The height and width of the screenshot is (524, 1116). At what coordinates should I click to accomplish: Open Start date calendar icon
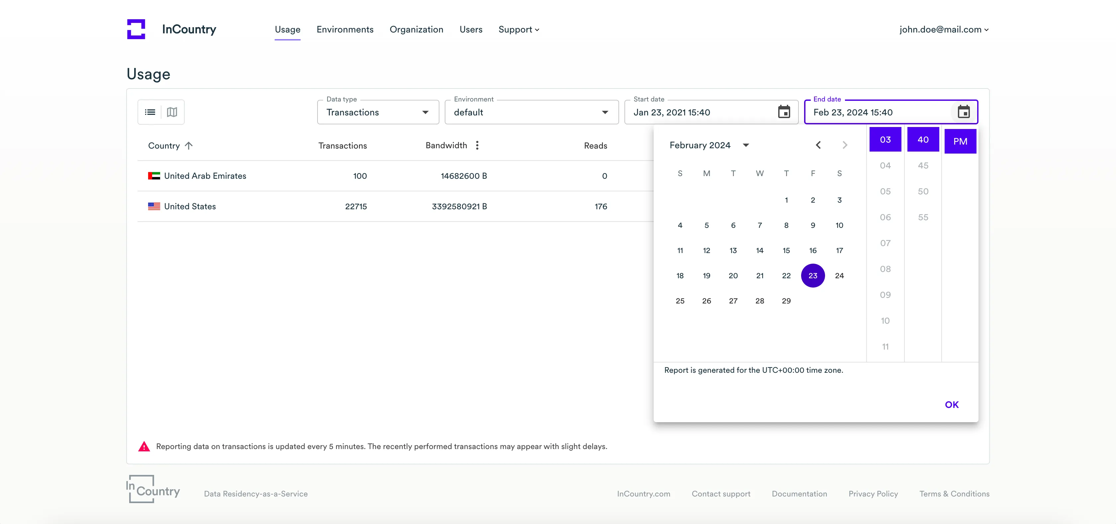[x=784, y=112]
